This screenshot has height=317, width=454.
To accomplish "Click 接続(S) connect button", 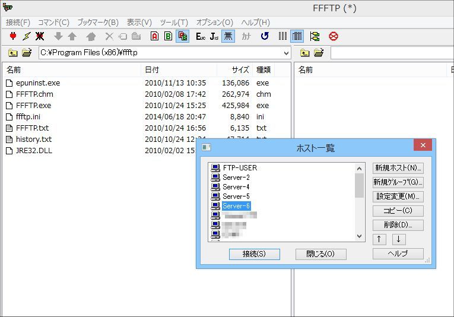I will (255, 254).
